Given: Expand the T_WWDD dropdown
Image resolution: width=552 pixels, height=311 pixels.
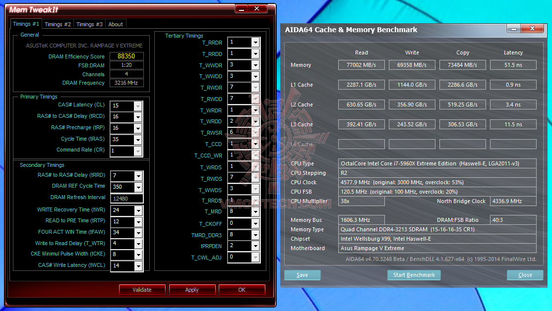Looking at the screenshot, I should pos(255,76).
